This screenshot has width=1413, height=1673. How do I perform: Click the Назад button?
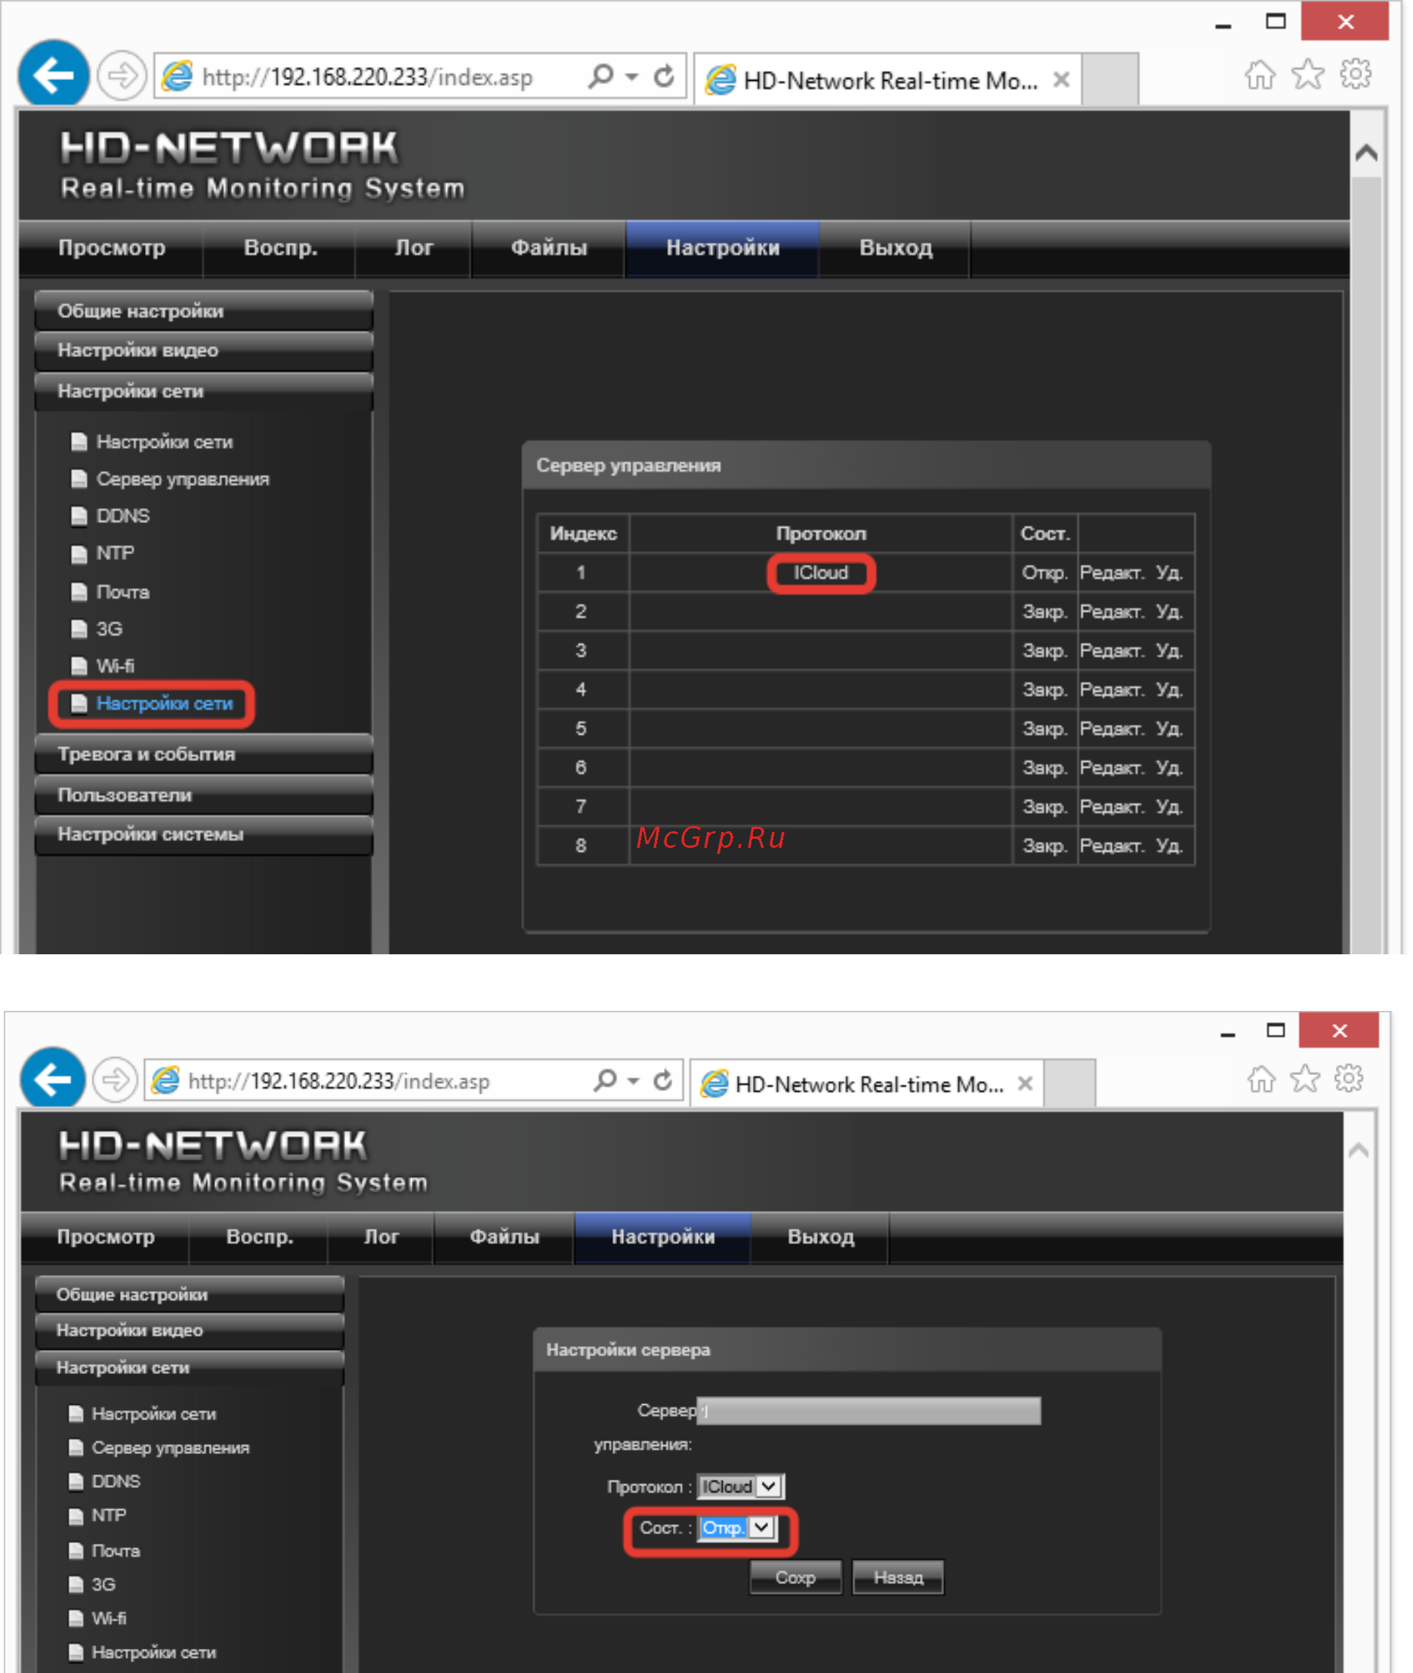[898, 1577]
